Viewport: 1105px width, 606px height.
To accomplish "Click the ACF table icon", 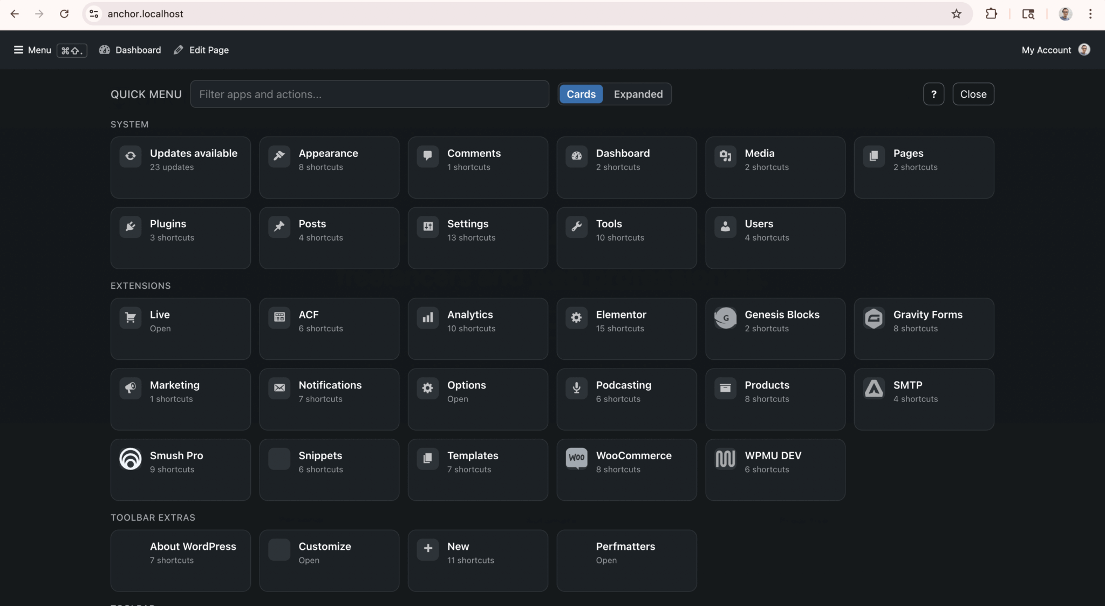I will [x=279, y=317].
